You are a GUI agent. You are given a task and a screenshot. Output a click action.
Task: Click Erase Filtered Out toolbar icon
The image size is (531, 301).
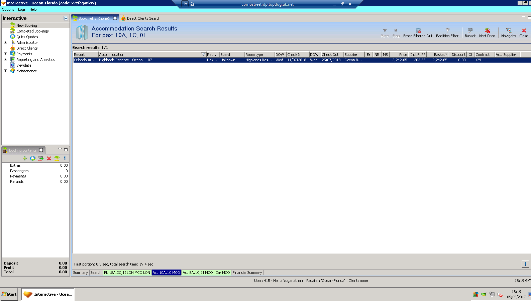click(x=418, y=32)
